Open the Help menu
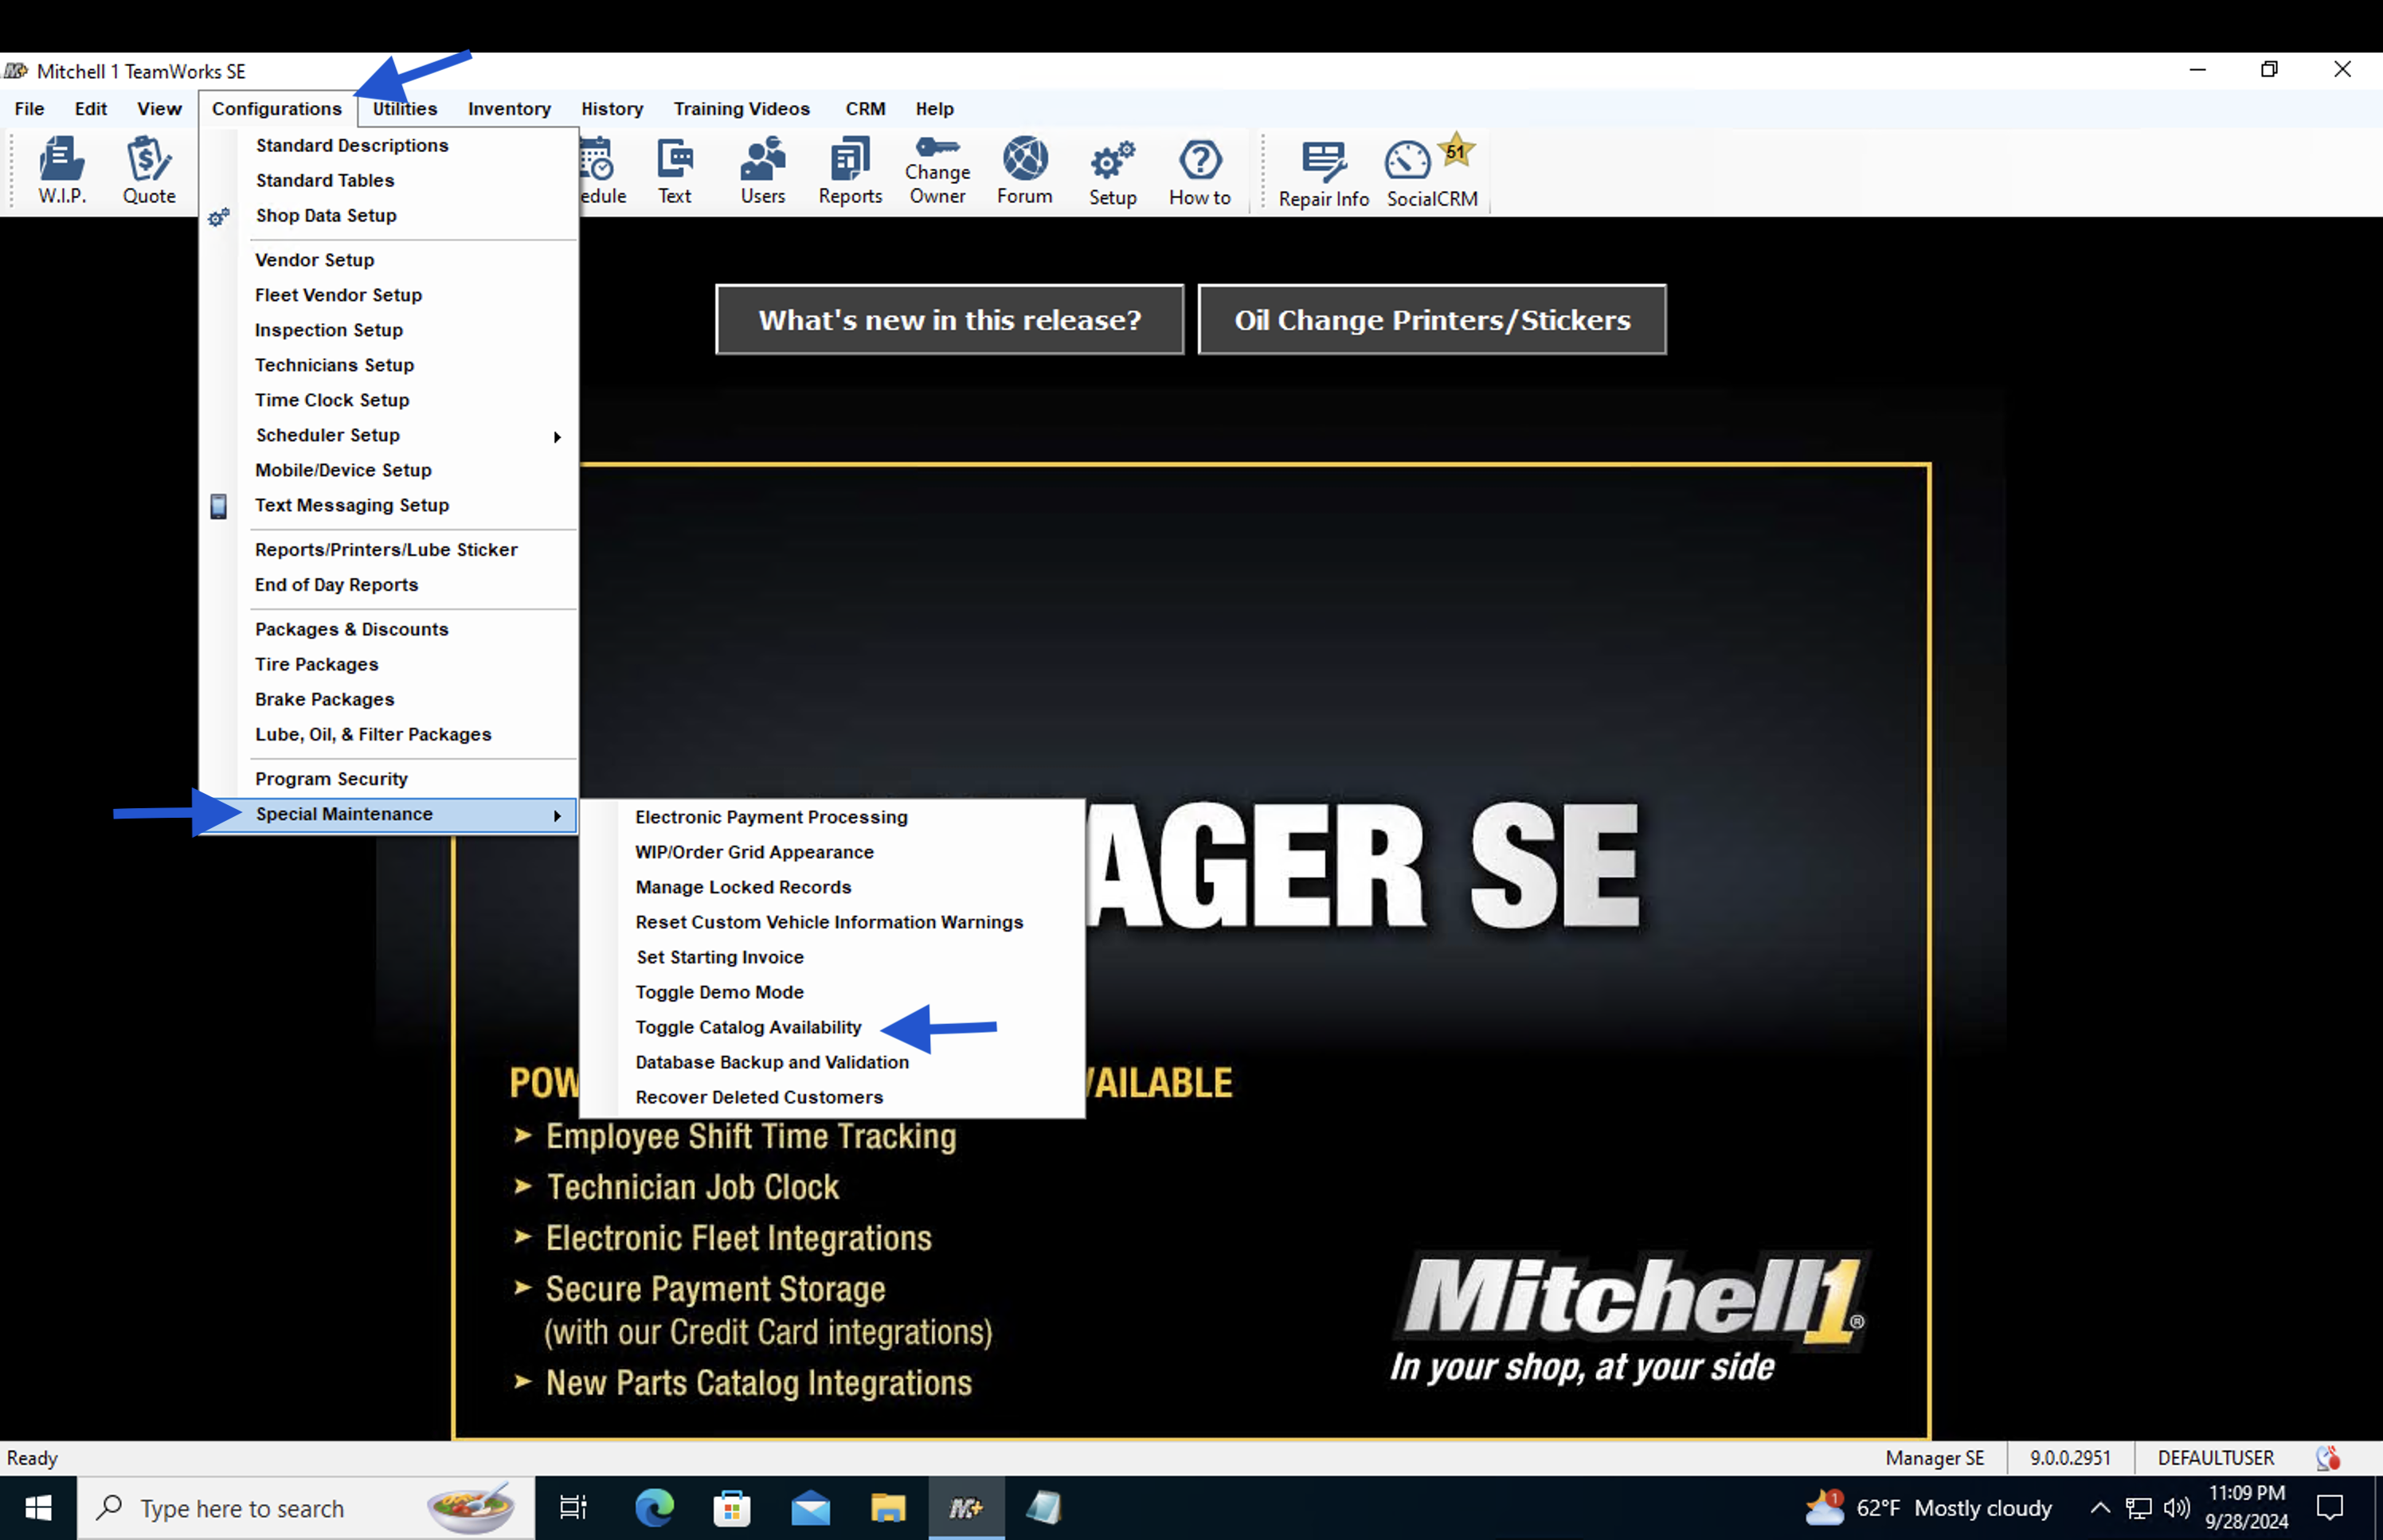This screenshot has width=2383, height=1540. coord(934,108)
